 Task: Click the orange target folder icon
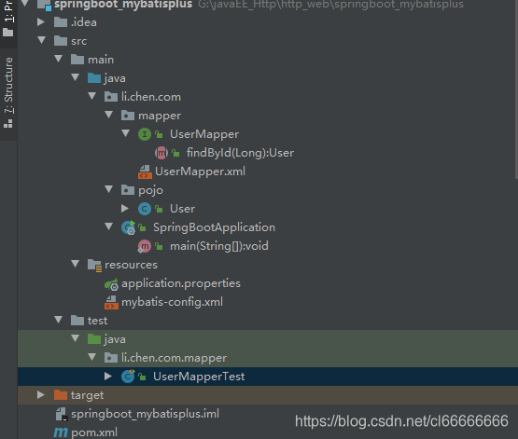(61, 395)
